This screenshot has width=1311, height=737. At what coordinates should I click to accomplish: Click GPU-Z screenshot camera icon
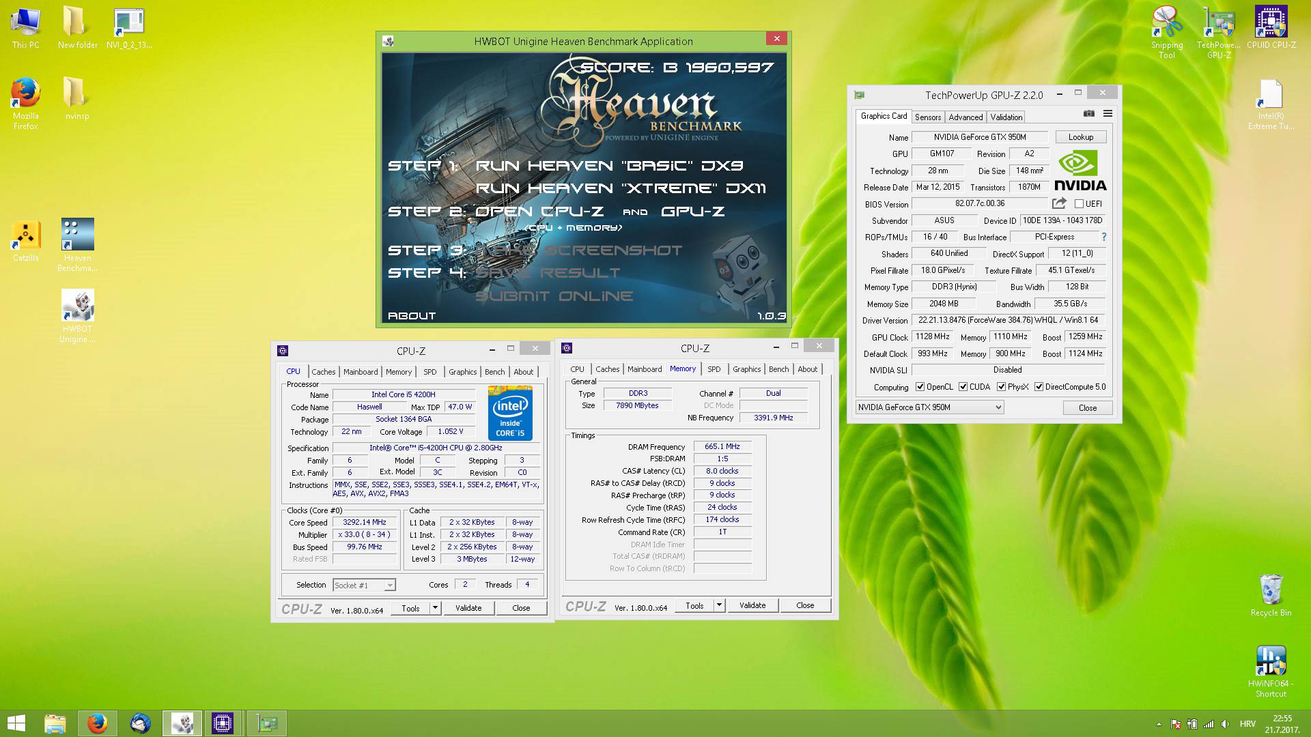[x=1089, y=113]
